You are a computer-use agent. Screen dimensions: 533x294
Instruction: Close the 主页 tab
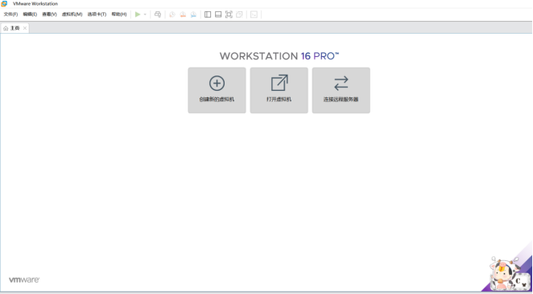click(x=25, y=28)
